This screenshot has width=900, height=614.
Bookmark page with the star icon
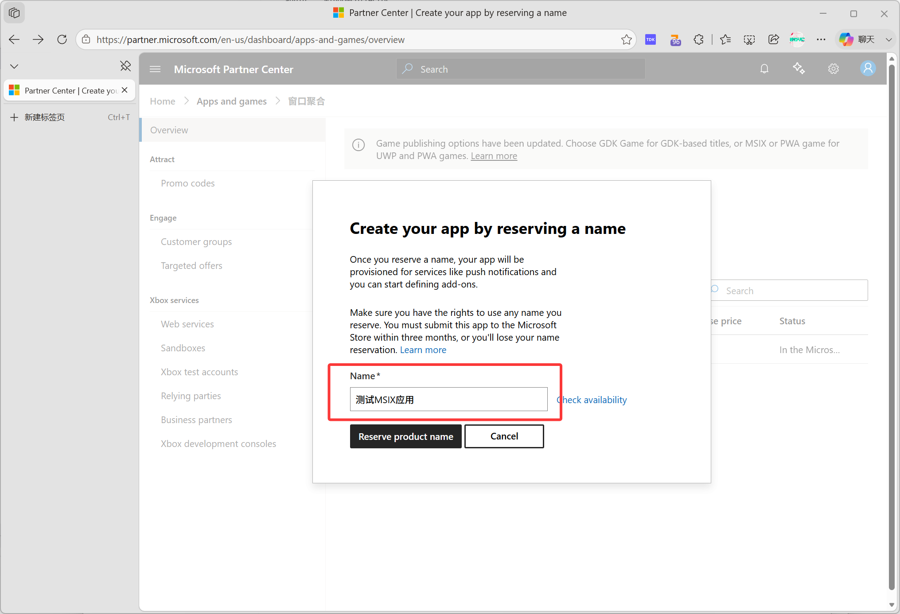(x=626, y=40)
